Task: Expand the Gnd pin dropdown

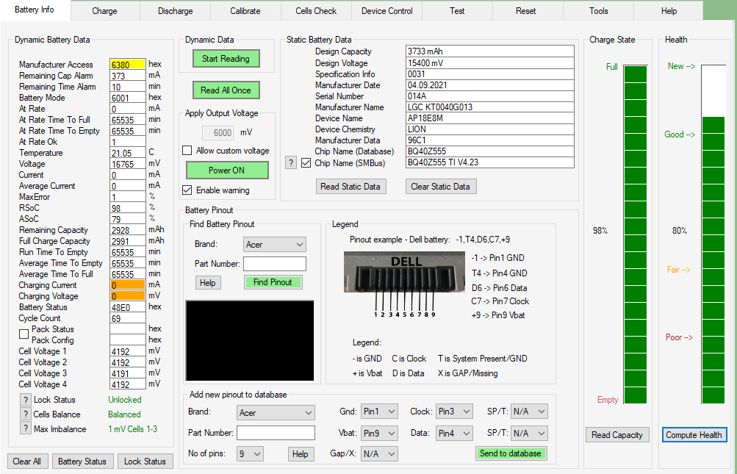Action: click(x=379, y=412)
